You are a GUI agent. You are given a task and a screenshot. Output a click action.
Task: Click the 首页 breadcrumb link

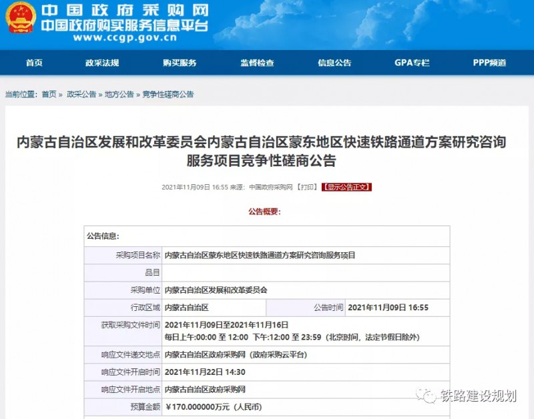(x=49, y=94)
